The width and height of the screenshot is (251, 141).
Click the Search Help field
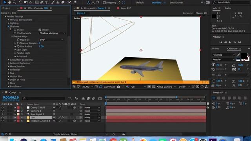point(231,2)
